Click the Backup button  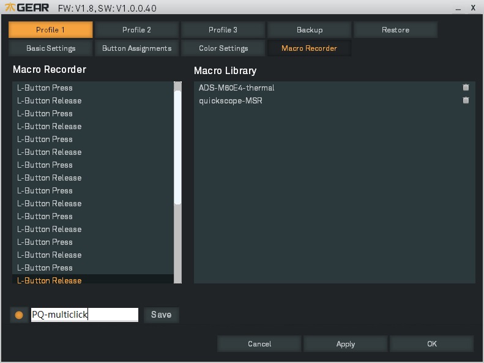[309, 29]
